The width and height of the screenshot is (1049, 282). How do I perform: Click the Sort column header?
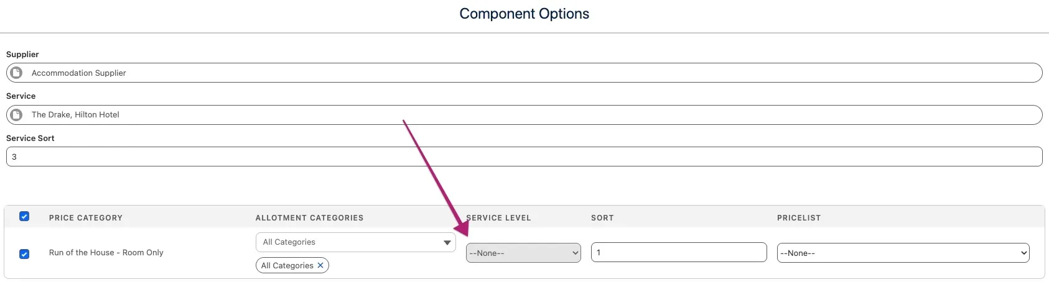pos(602,218)
